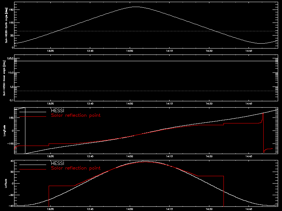Click '50' tick on Sun-HESSI-Earth angle axis

tap(12, 36)
